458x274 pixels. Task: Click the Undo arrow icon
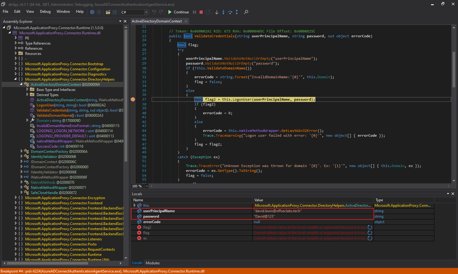[x=154, y=12]
